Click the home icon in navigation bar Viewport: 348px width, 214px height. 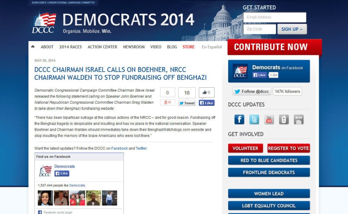33,47
